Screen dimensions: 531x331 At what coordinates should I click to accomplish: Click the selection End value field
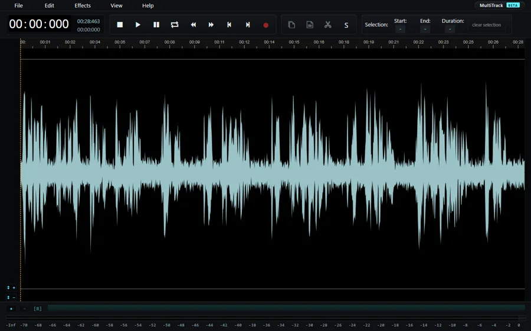pyautogui.click(x=425, y=29)
